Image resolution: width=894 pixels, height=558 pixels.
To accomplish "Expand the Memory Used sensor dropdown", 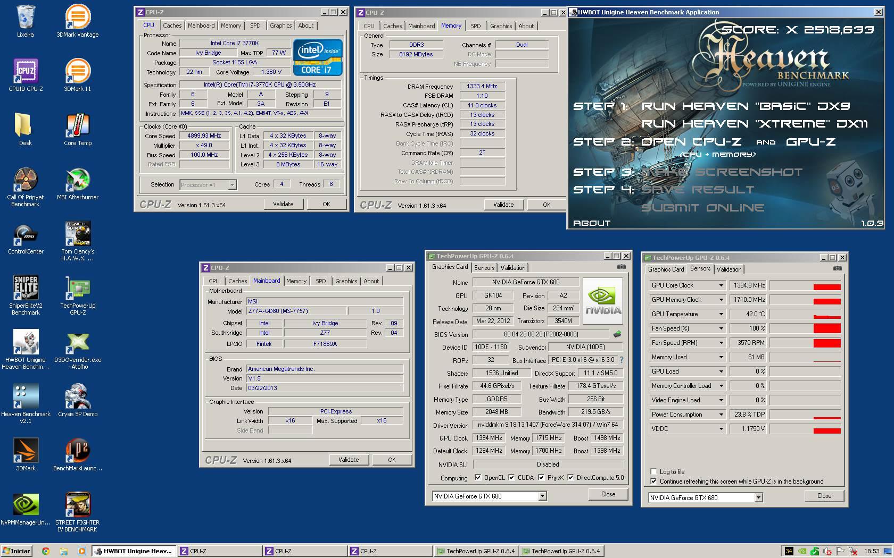I will pos(721,357).
